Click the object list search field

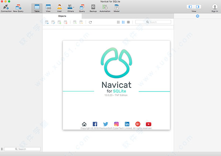153,22
